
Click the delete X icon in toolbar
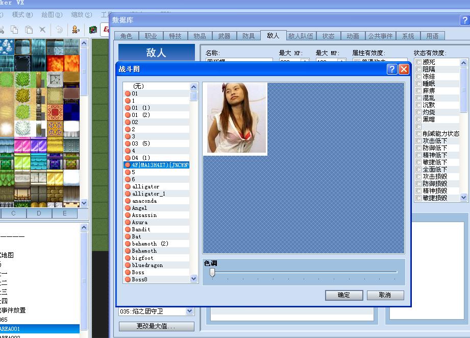[x=42, y=30]
